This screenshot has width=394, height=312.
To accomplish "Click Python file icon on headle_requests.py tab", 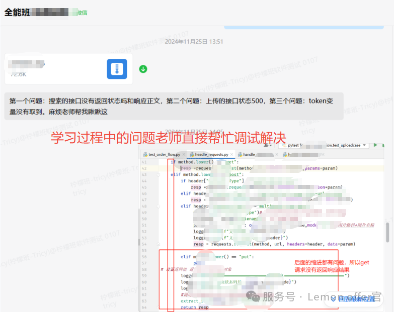I will (192, 155).
